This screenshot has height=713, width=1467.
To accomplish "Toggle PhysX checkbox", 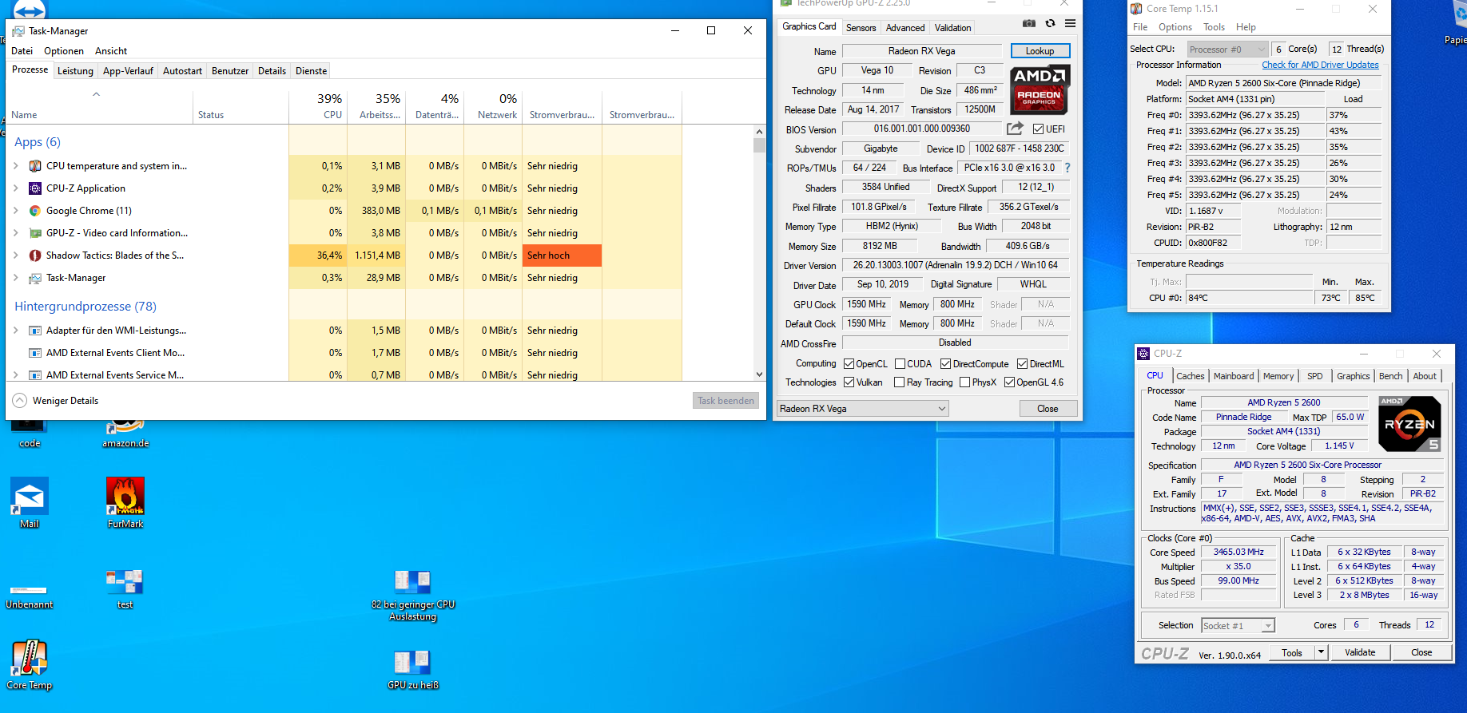I will 964,382.
